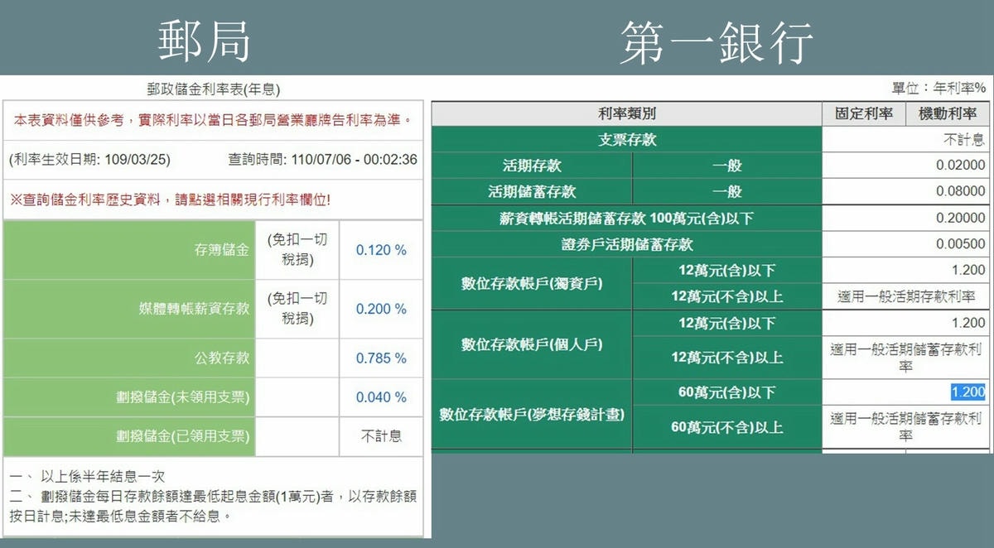This screenshot has width=994, height=548.
Task: Click the 免扣一切稅捐 note beside 存簿儲金
Action: pyautogui.click(x=297, y=250)
